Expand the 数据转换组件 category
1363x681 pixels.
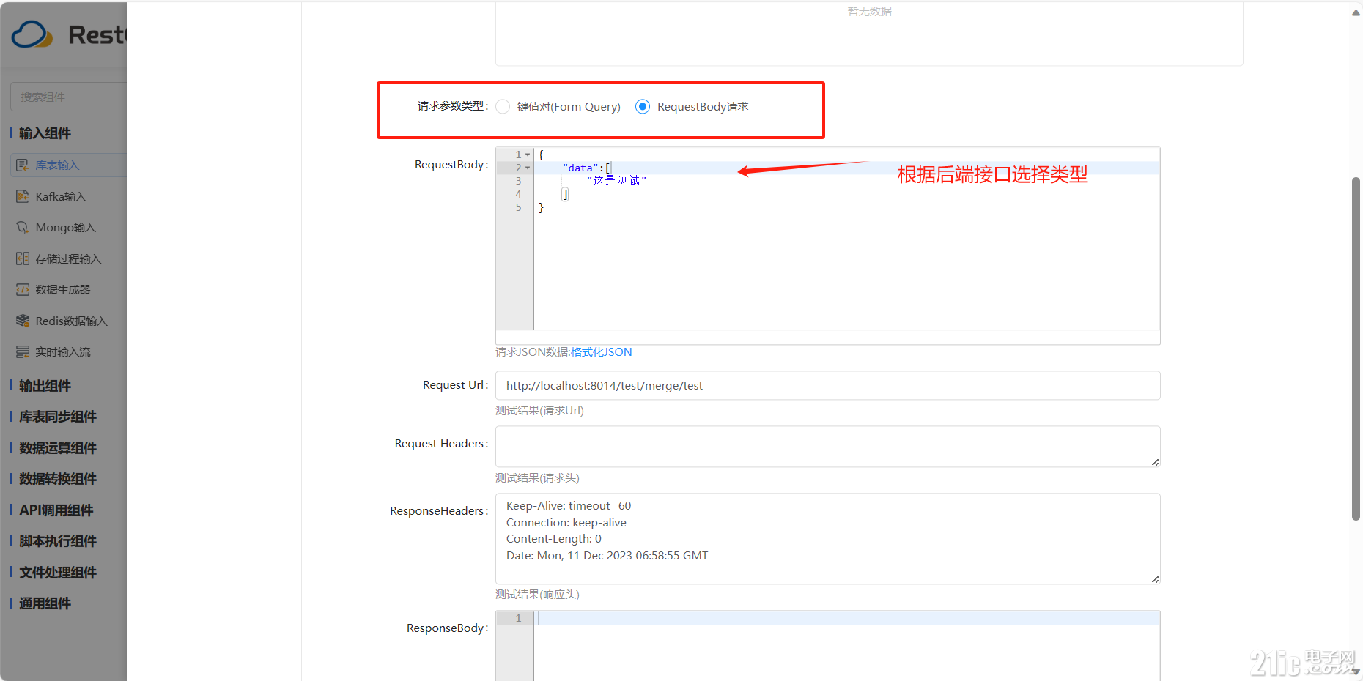[58, 479]
